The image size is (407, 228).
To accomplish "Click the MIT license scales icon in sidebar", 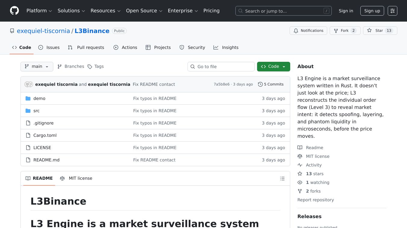I will coord(300,156).
